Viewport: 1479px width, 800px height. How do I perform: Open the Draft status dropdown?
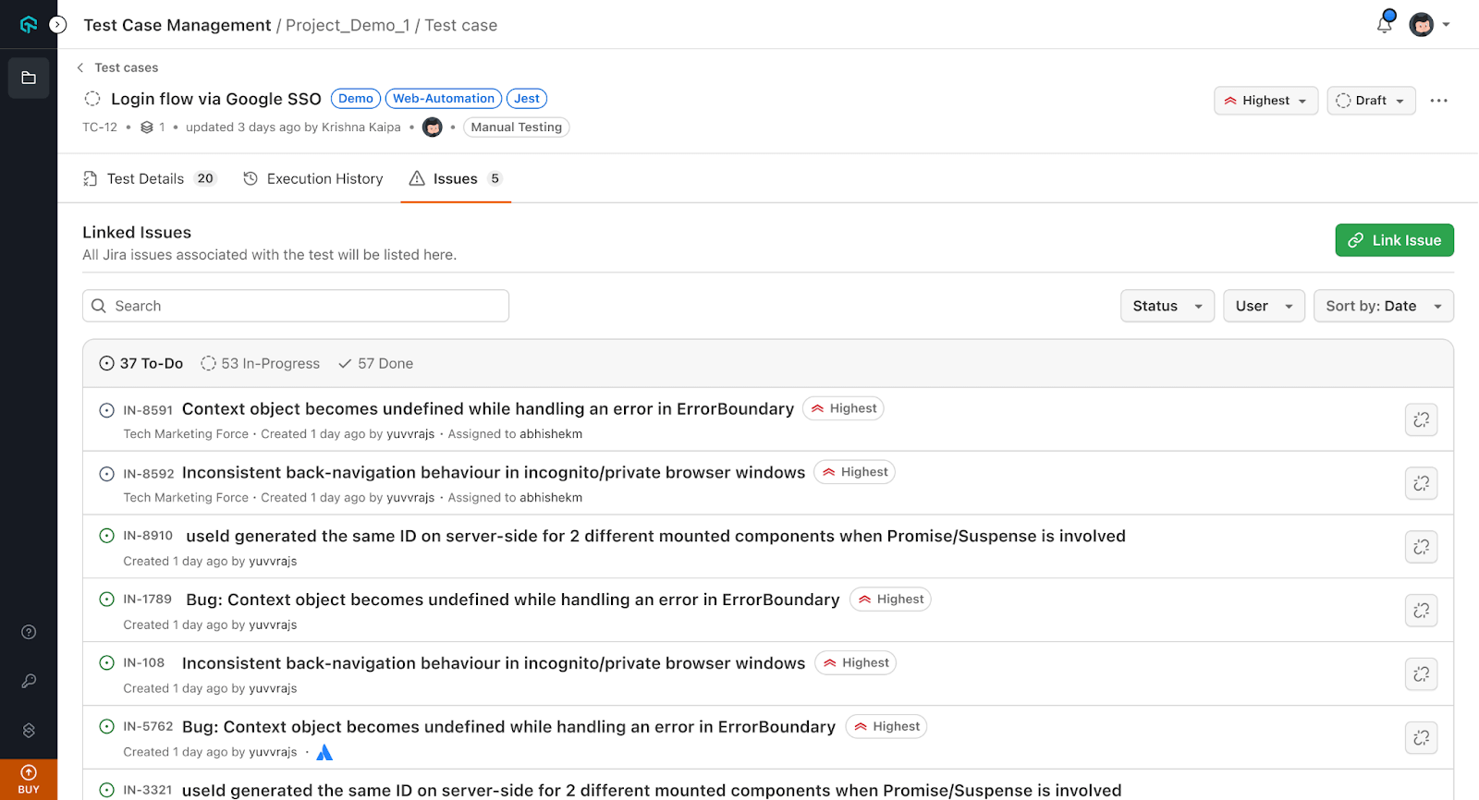click(1371, 101)
